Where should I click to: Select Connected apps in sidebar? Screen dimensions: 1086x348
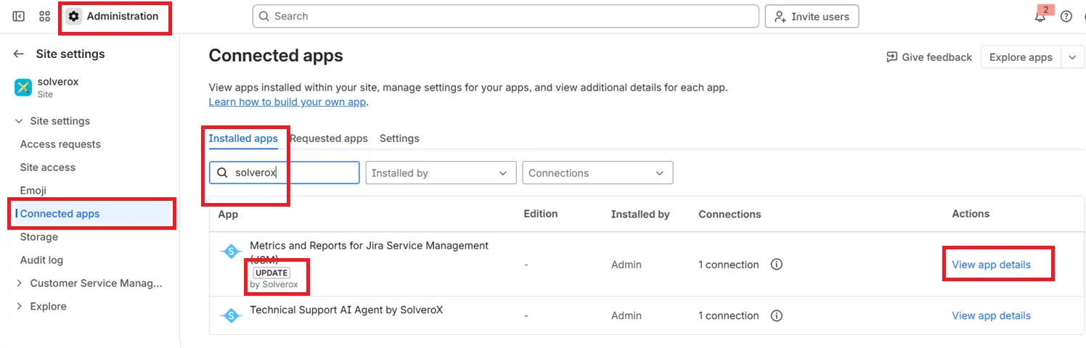point(93,214)
